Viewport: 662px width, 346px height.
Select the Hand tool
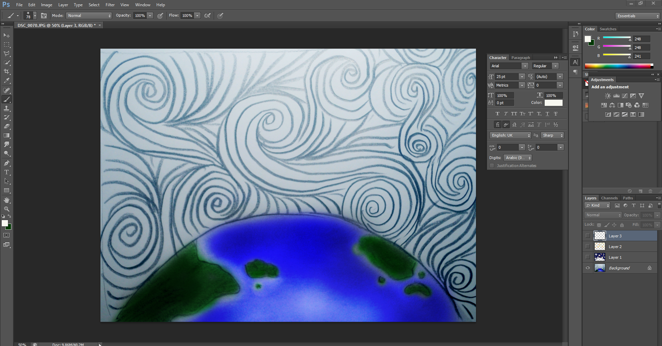tap(7, 200)
